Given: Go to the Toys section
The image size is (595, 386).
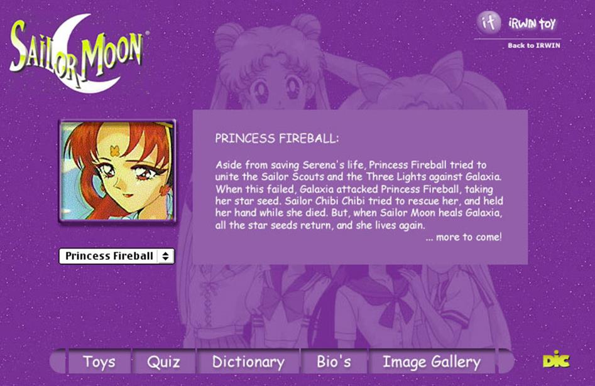Looking at the screenshot, I should coord(99,362).
